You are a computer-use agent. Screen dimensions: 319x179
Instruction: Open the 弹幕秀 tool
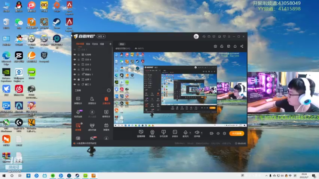pos(106,127)
